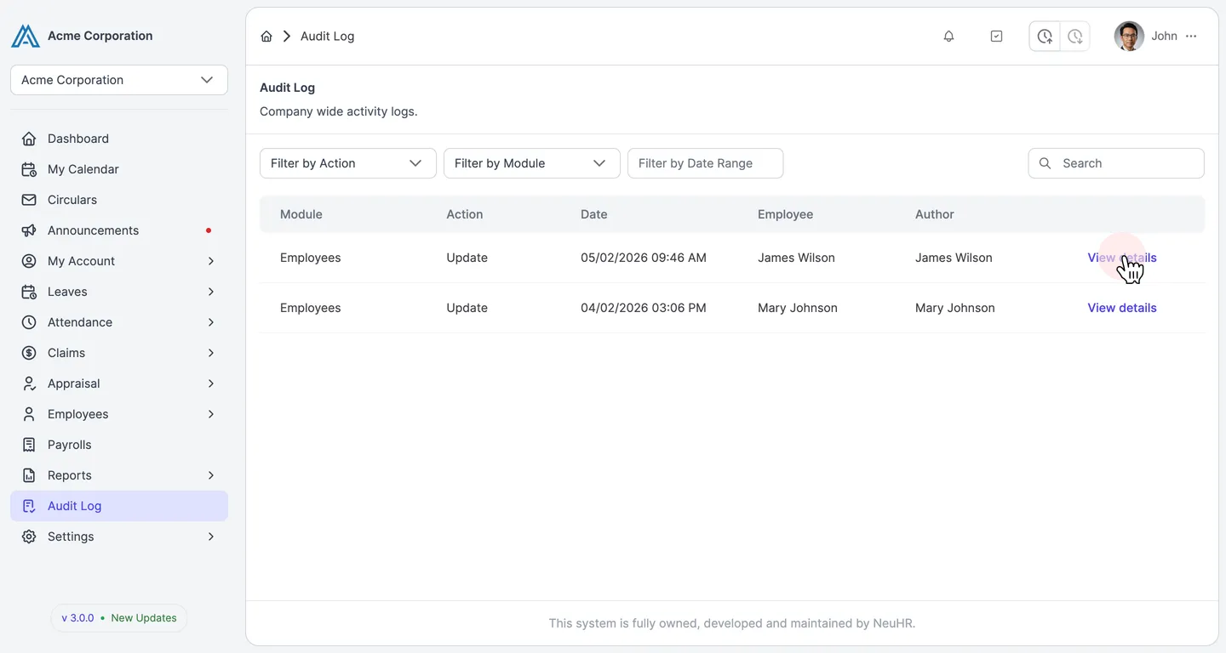Open Filter by Module dropdown

pos(532,163)
